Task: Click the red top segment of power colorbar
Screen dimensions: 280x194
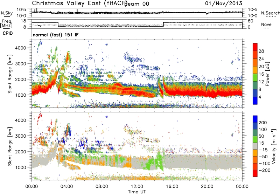Action: pos(255,47)
